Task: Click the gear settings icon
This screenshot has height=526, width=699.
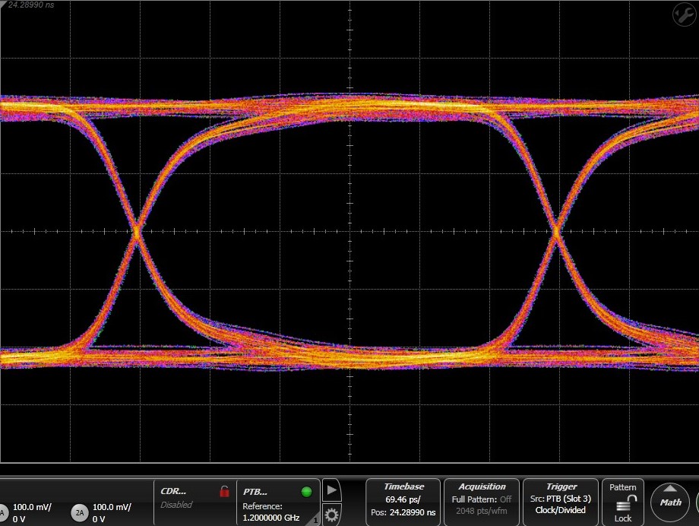Action: [331, 515]
